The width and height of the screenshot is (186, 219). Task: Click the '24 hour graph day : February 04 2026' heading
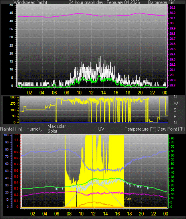[x=104, y=2]
